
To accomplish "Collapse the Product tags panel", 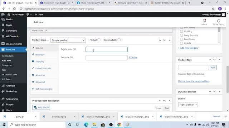I will (x=220, y=60).
